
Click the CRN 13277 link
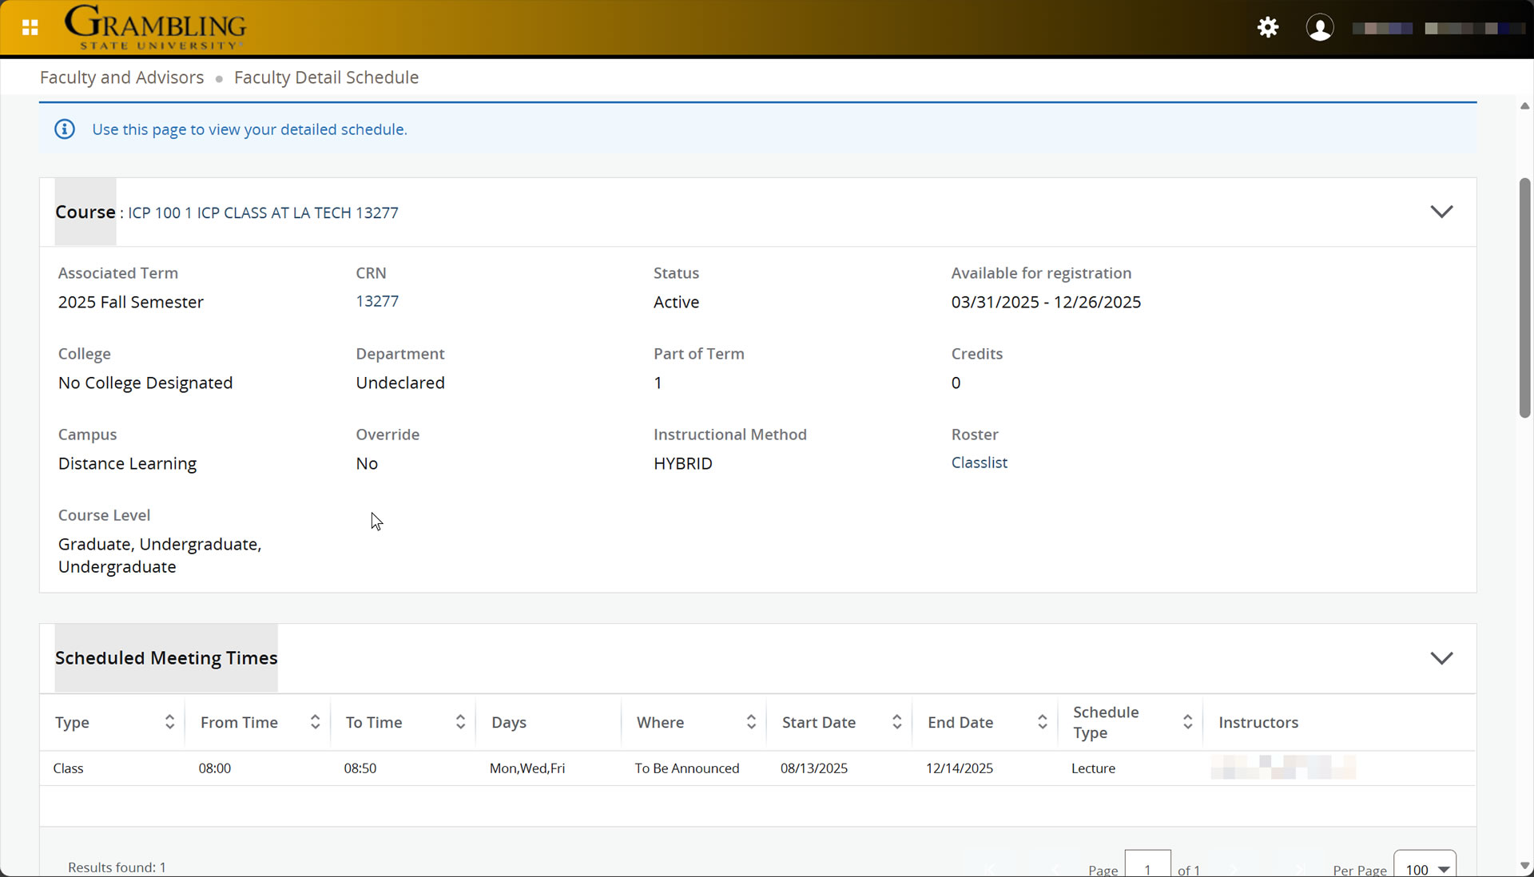377,301
